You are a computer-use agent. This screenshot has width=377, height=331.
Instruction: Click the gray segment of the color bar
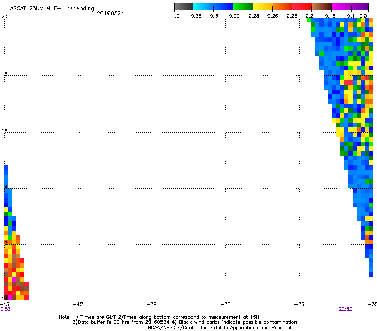click(184, 7)
